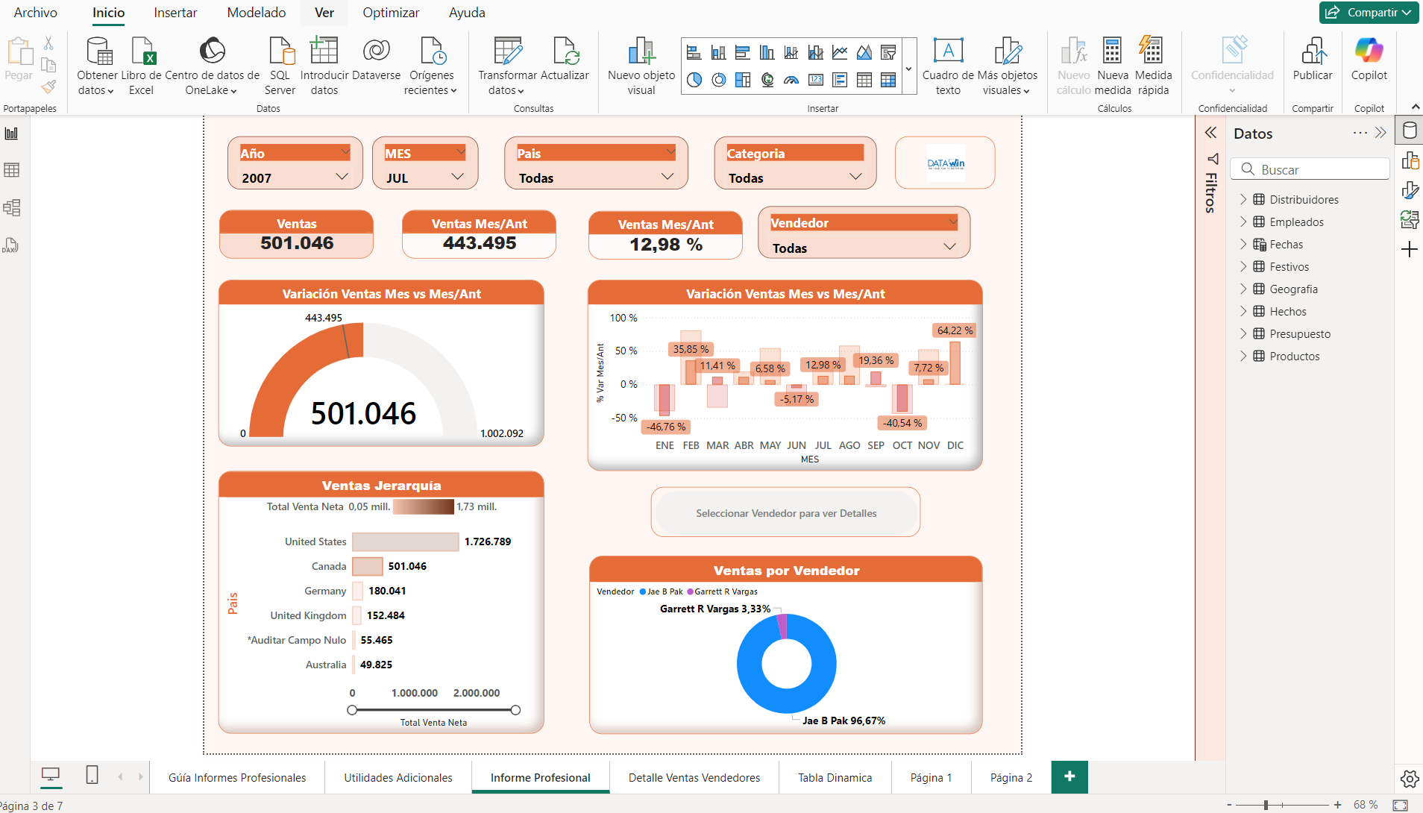The width and height of the screenshot is (1423, 813).
Task: Switch to the Modelado ribbon tab
Action: point(257,13)
